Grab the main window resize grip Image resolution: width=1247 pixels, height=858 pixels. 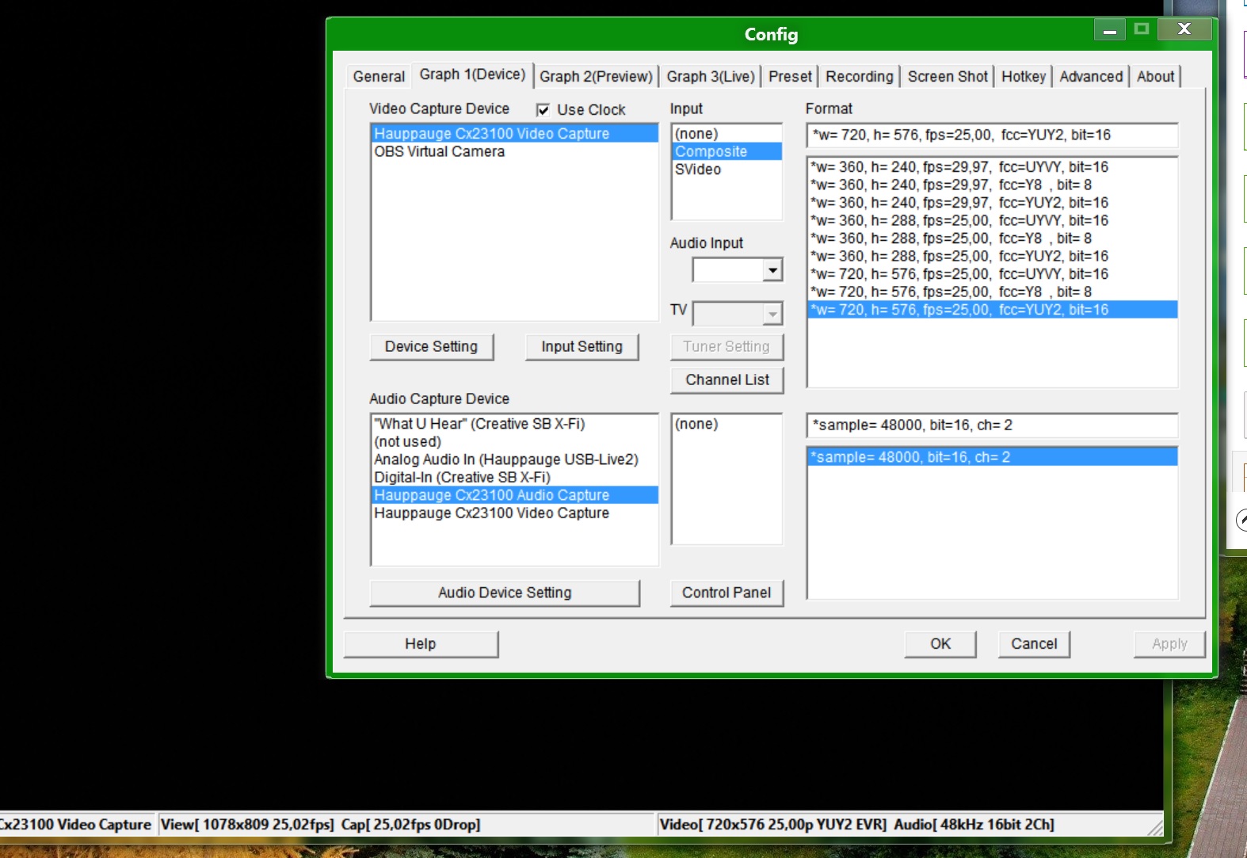click(x=1155, y=828)
